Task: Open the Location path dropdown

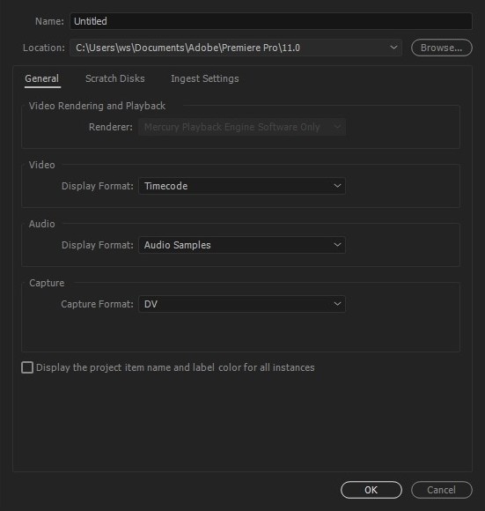Action: [x=236, y=48]
